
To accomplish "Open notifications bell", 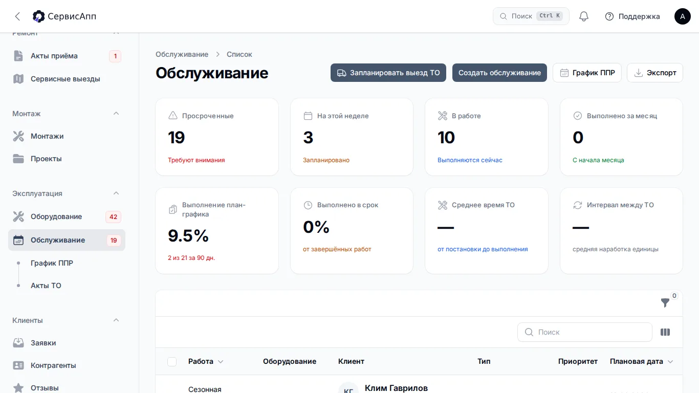I will click(x=584, y=16).
